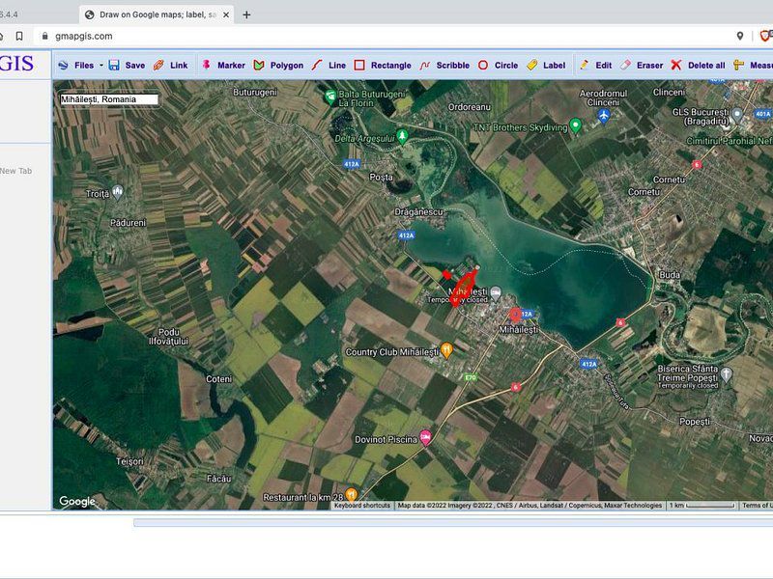773x579 pixels.
Task: Pick the Scribble freehand tool
Action: click(444, 66)
